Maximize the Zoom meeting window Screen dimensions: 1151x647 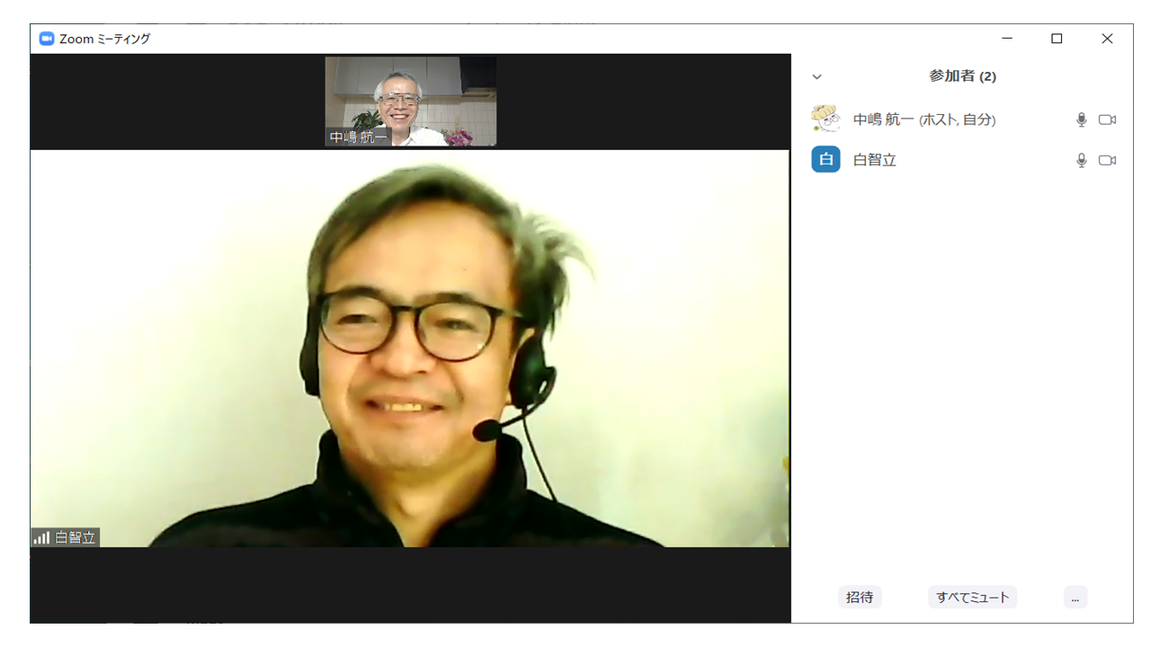(1057, 39)
